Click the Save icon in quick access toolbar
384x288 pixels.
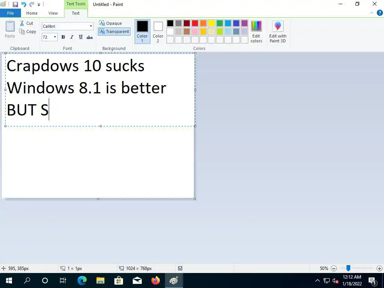(15, 4)
